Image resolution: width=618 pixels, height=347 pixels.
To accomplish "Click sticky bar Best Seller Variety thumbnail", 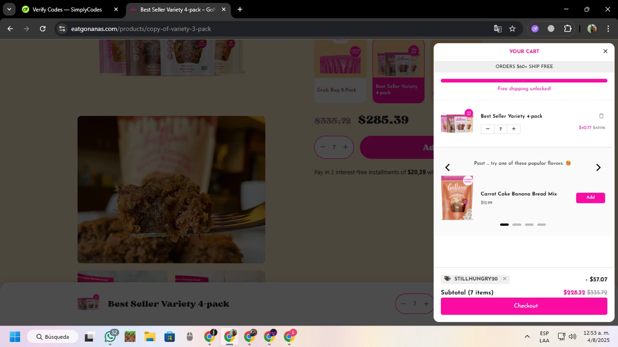I will 88,303.
